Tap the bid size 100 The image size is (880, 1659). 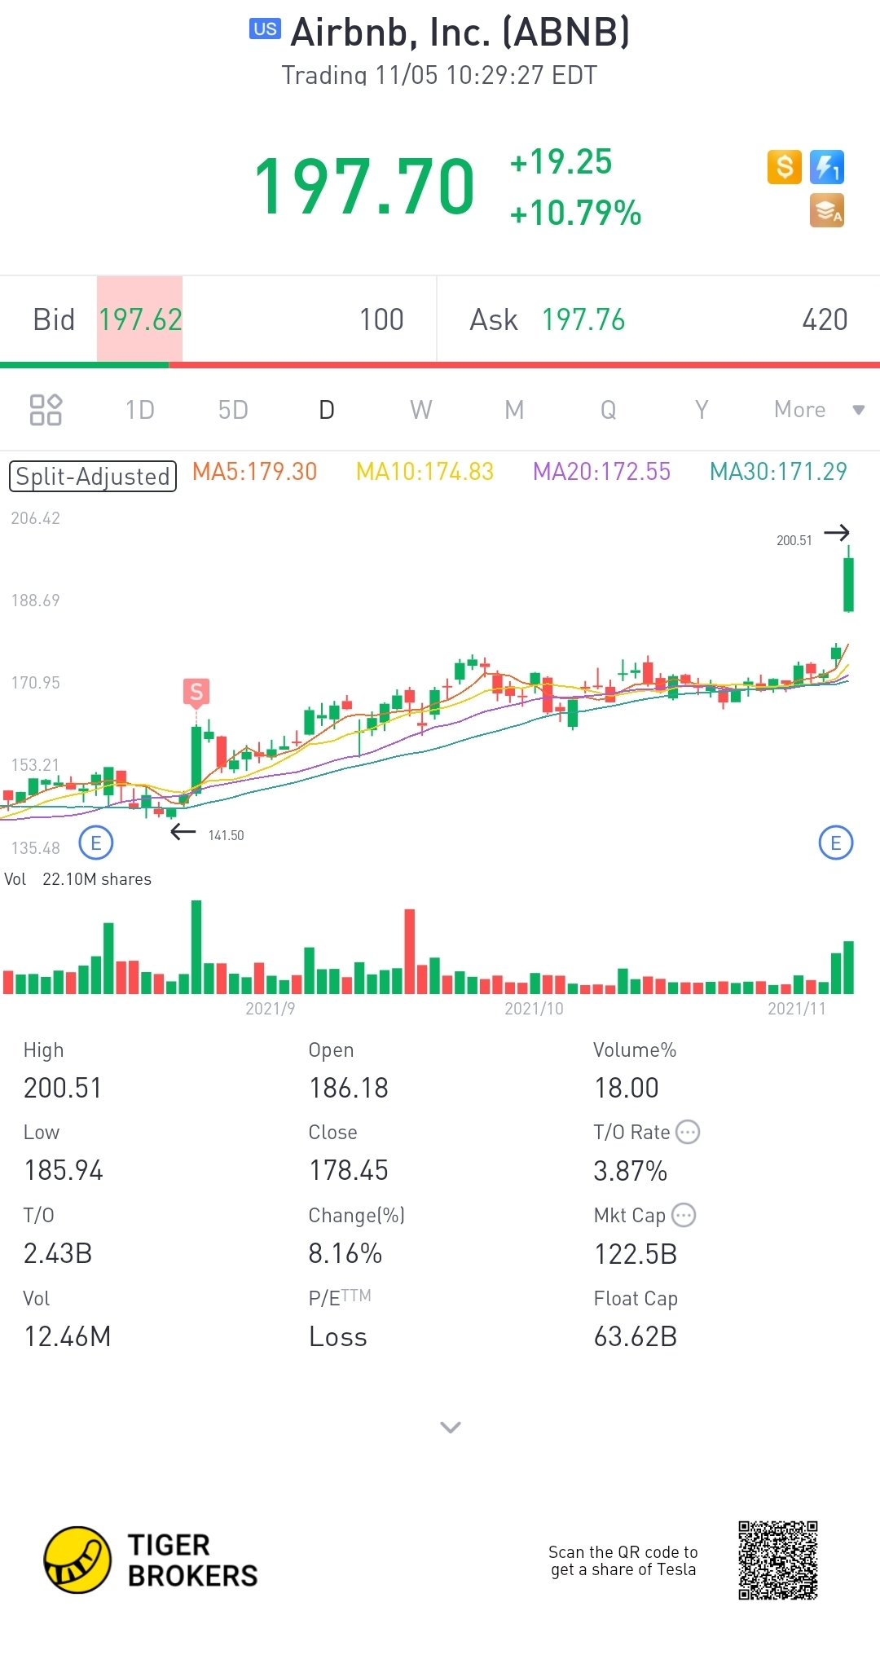pyautogui.click(x=381, y=319)
